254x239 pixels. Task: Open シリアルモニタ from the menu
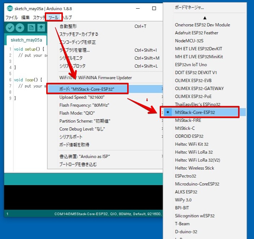click(x=105, y=58)
